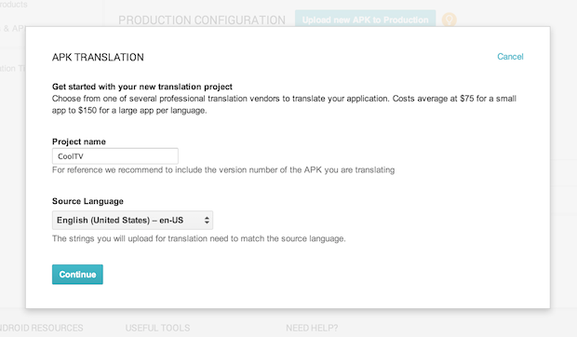This screenshot has width=577, height=337.
Task: Click the partially hidden Products sidebar item
Action: click(x=14, y=5)
